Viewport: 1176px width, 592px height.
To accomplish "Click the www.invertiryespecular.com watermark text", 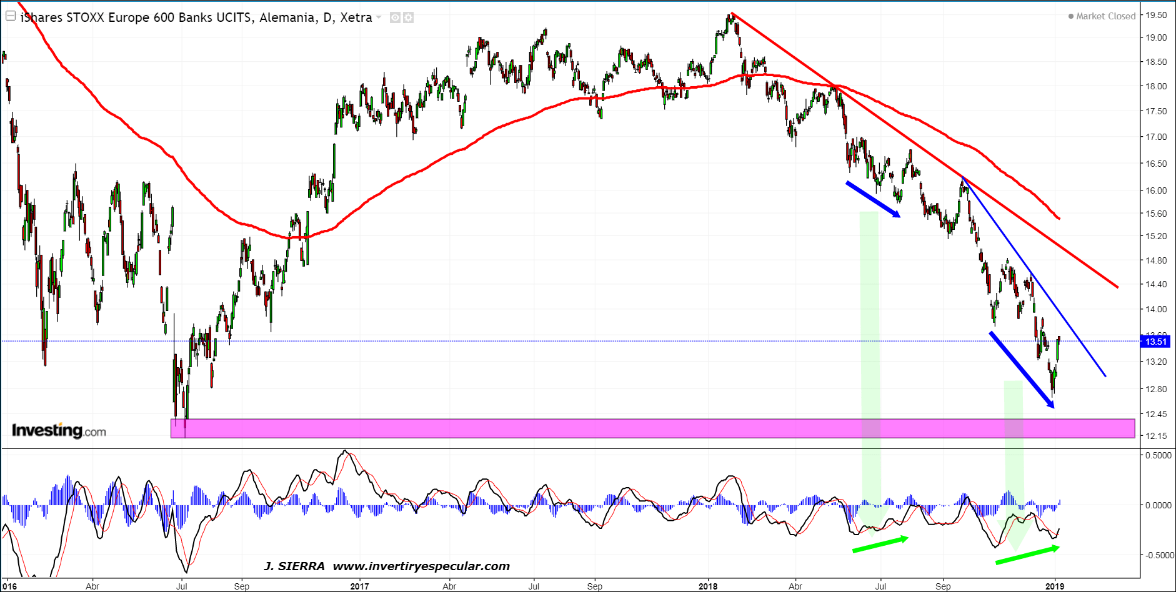I will pos(421,566).
